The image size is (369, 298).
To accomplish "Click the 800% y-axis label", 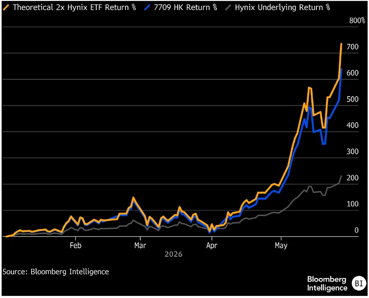I will (357, 20).
